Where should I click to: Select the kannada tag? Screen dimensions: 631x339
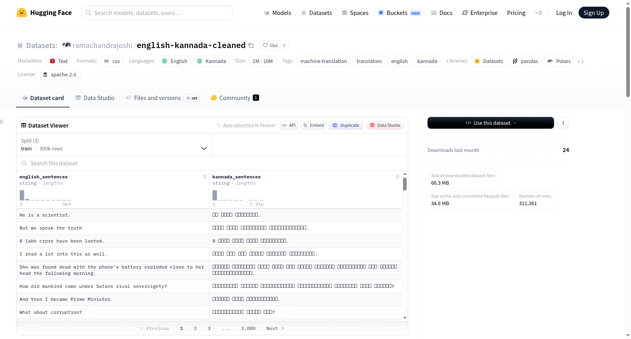tap(427, 61)
